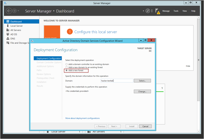
Task: Select Dashboard in the left sidebar
Action: (x=22, y=22)
